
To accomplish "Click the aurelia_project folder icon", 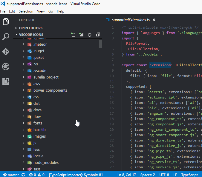I will [x=30, y=77].
